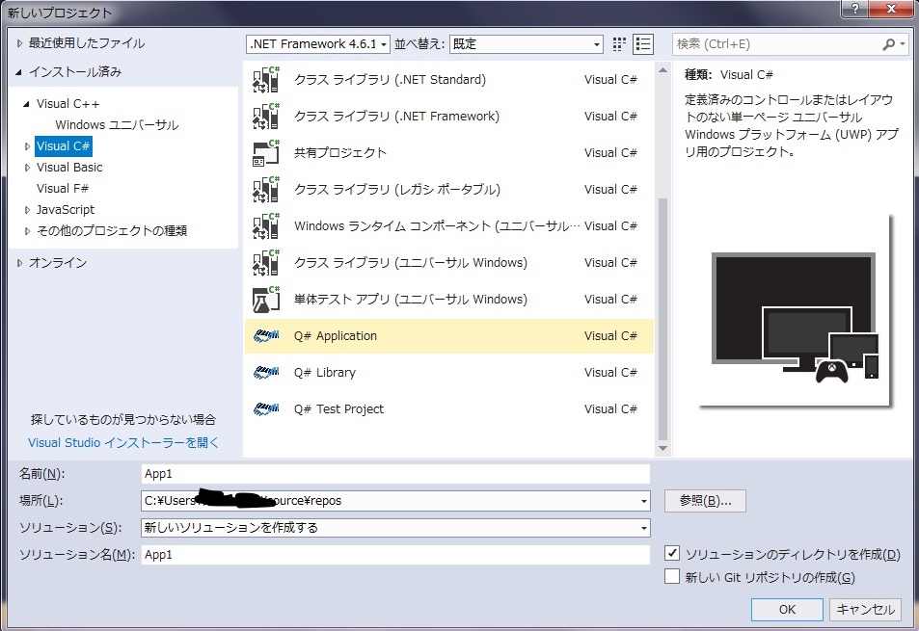Expand the Visual C# tree node arrow
The image size is (919, 631).
click(27, 146)
